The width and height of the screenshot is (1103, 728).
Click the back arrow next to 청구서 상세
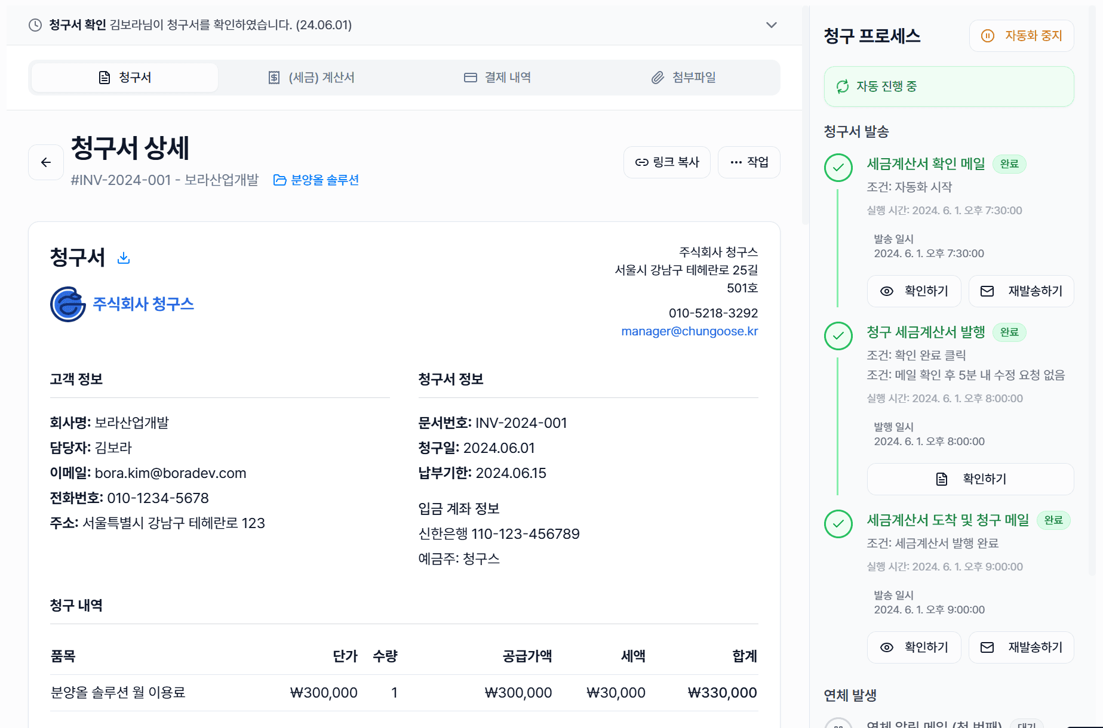click(x=46, y=162)
